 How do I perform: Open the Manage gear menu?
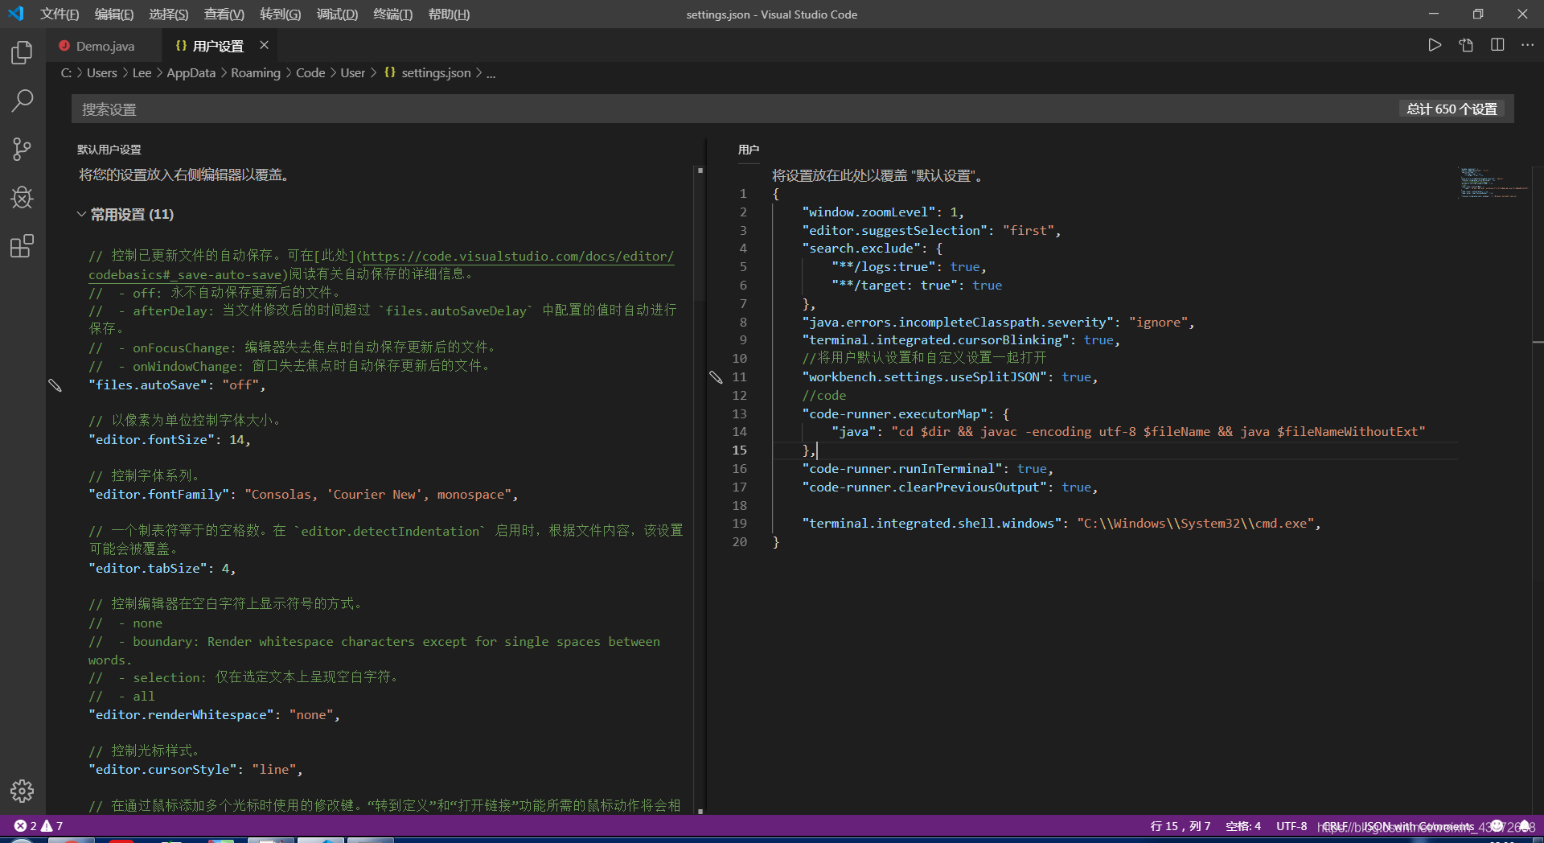(x=22, y=791)
